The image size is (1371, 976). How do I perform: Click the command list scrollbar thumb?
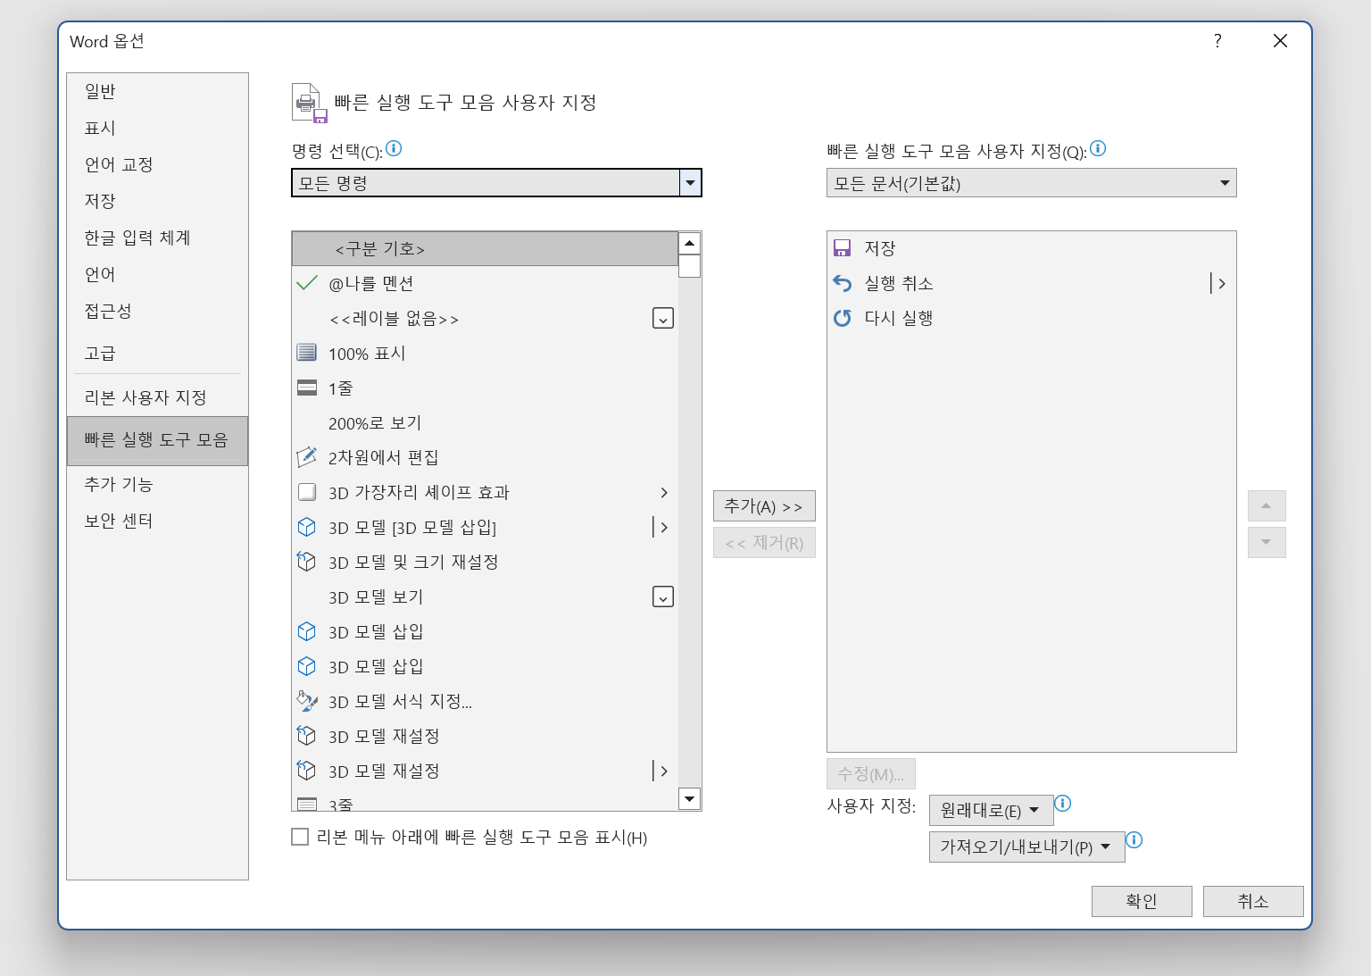tap(689, 266)
